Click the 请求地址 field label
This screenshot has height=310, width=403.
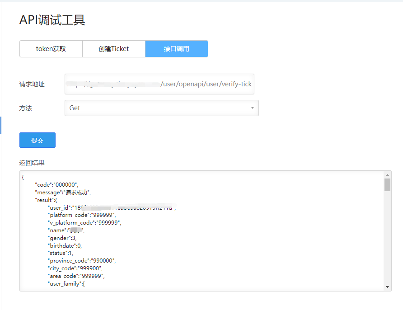pos(32,84)
